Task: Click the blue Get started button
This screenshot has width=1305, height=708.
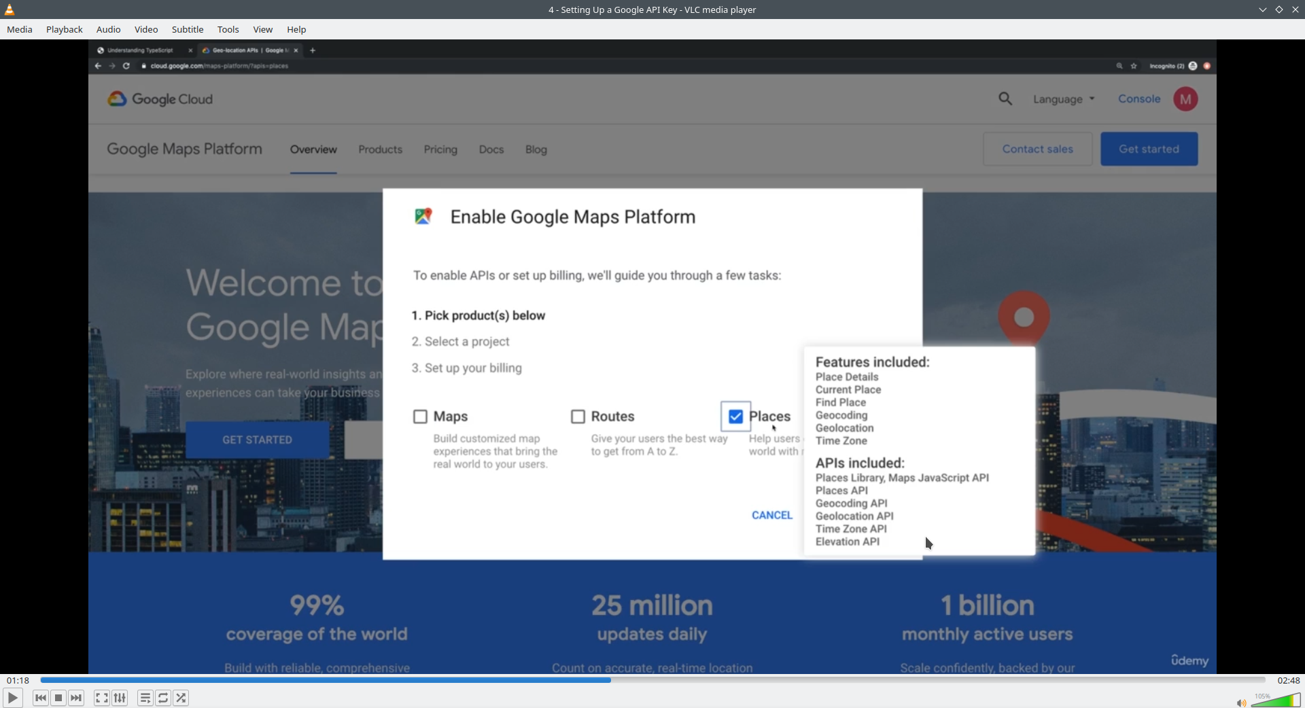Action: click(x=1149, y=149)
